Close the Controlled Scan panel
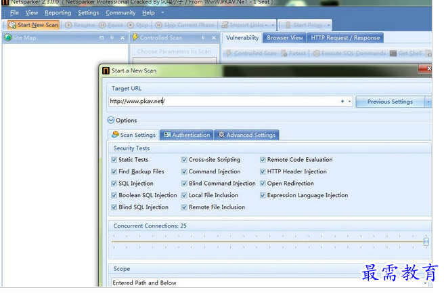The width and height of the screenshot is (444, 294). click(213, 38)
